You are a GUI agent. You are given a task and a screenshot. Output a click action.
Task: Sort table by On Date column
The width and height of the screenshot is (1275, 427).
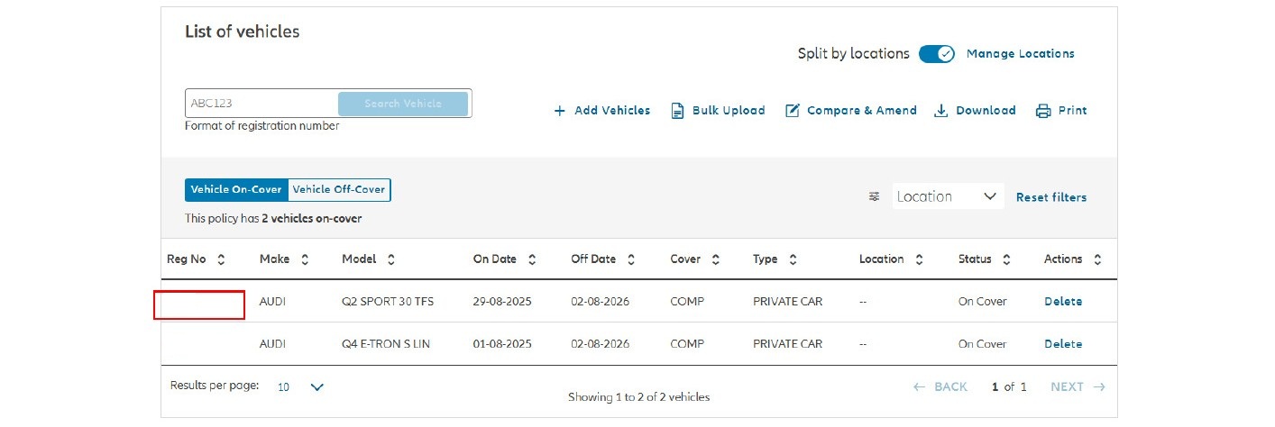point(532,259)
